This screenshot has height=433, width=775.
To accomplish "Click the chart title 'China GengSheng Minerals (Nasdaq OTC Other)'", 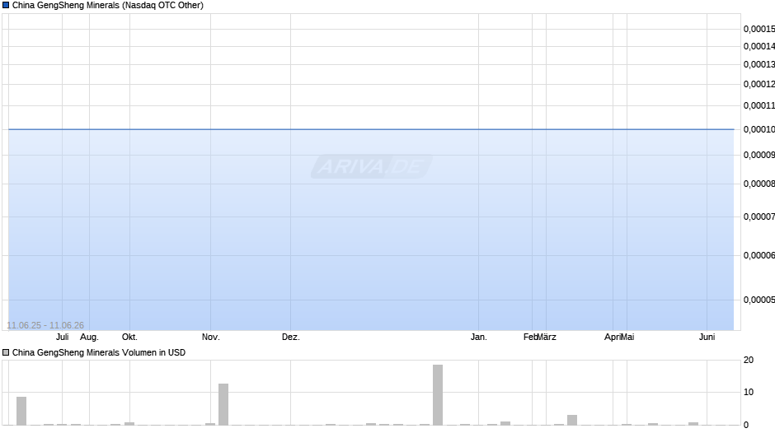I will (x=108, y=6).
